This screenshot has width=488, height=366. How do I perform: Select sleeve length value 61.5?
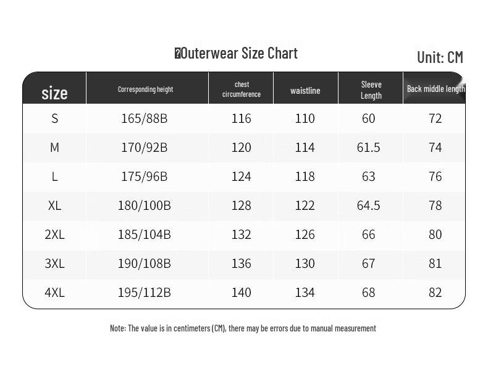point(369,148)
